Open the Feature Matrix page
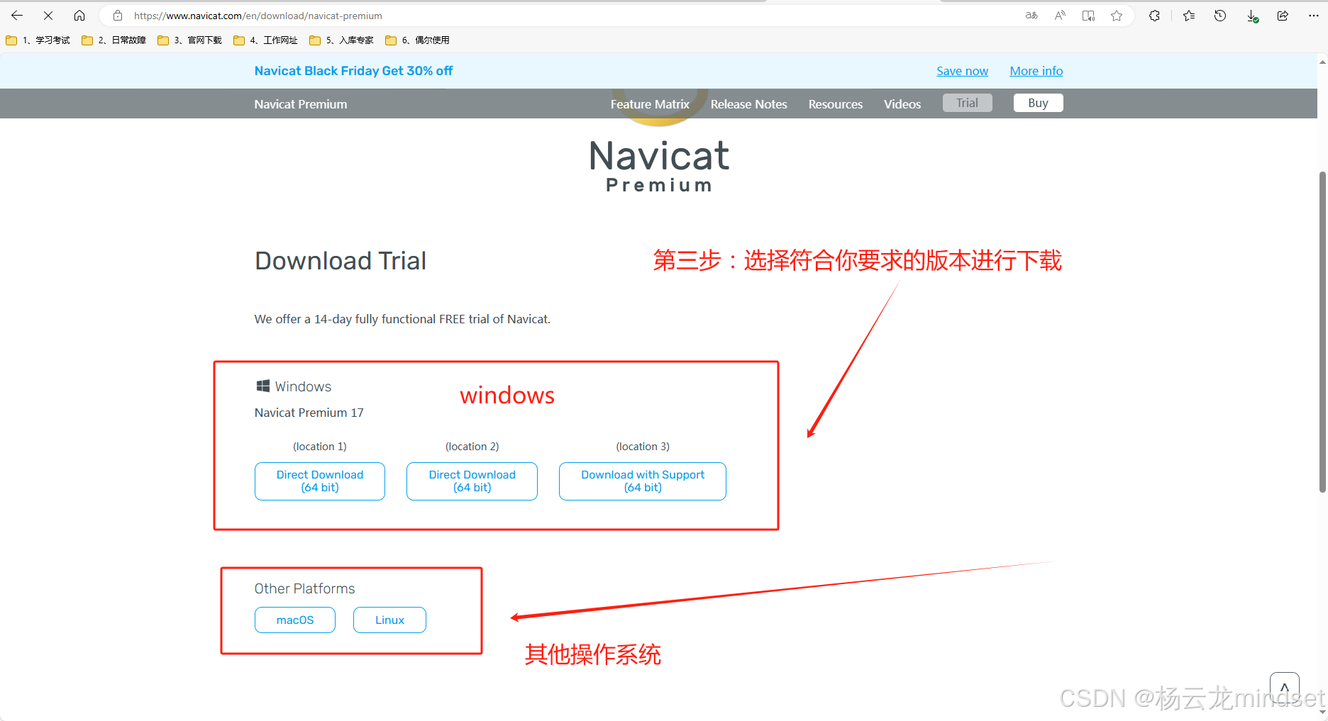Screen dimensions: 1328x721 pyautogui.click(x=650, y=104)
